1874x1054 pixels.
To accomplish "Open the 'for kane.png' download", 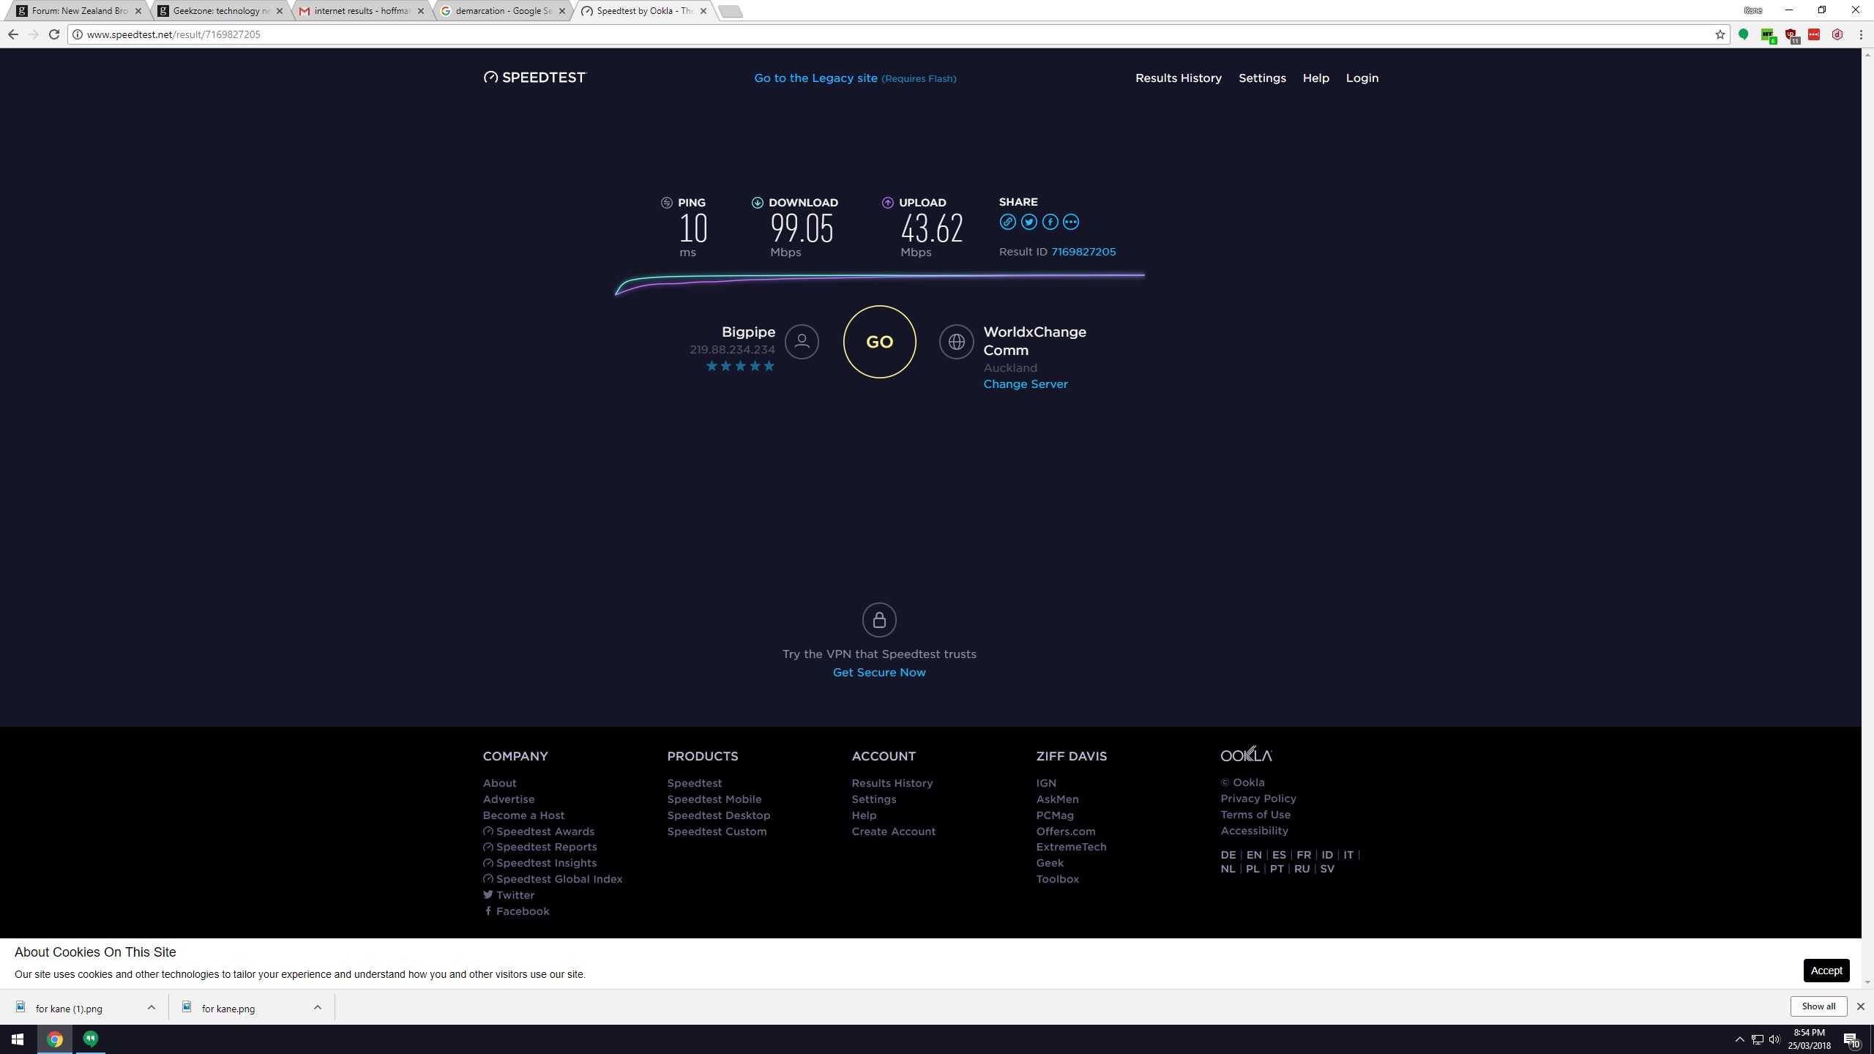I will coord(228,1009).
